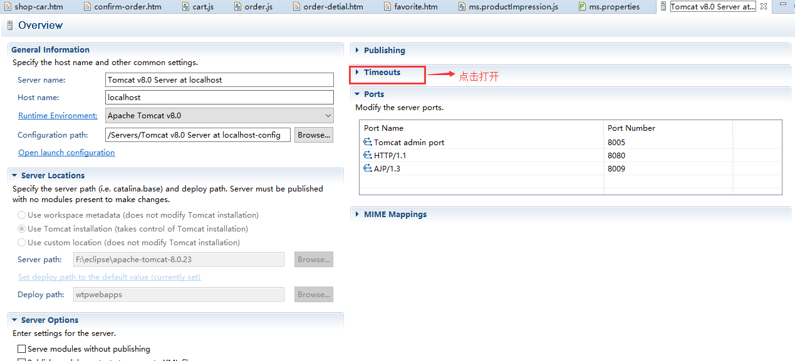Expand the MIME Mappings section
Screen dimensions: 795x361
357,215
